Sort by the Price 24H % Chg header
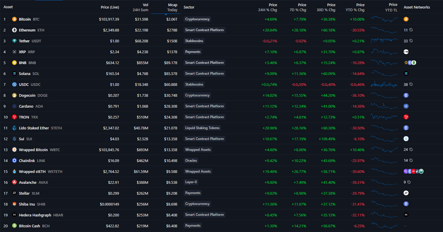Viewport: 443px width, 232px height. coord(268,7)
